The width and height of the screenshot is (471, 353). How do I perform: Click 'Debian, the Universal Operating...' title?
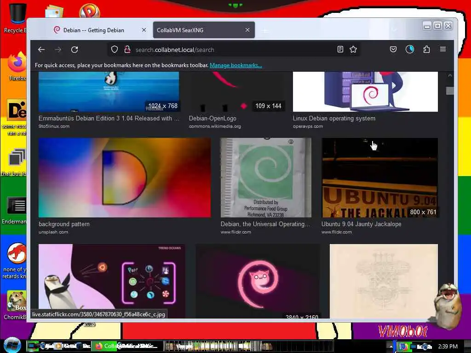(x=265, y=224)
